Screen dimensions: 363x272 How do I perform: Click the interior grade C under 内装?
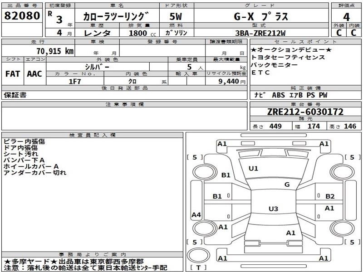353,33
